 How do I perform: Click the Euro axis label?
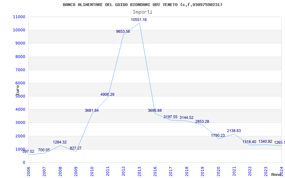point(17,90)
